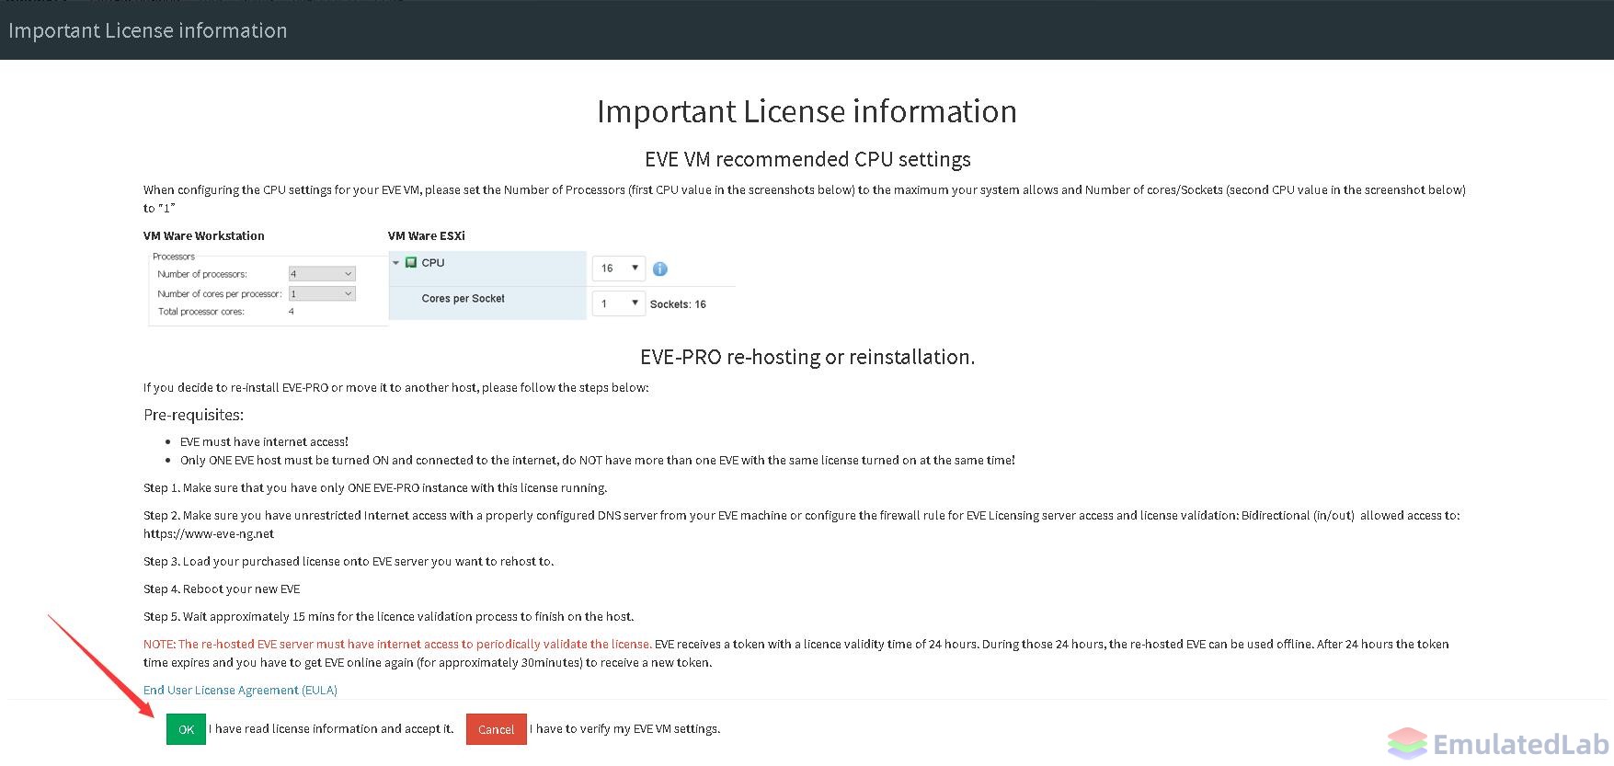Screen dimensions: 1614x766
Task: Click the blue CPU info icon
Action: click(x=660, y=269)
